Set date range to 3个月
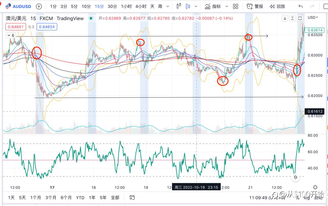This screenshot has width=328, height=206. pos(51,198)
